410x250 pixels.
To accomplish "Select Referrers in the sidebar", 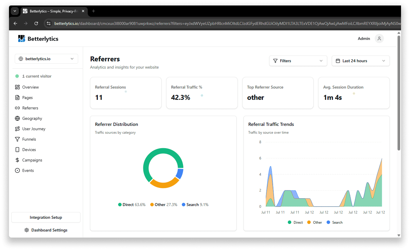I will point(30,108).
